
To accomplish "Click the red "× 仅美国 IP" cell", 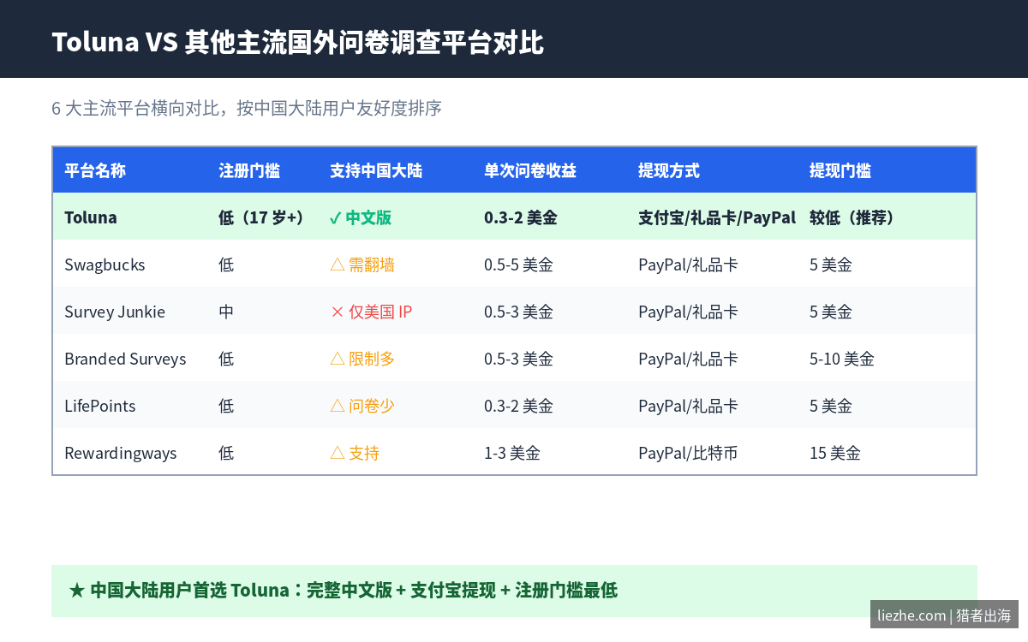I will click(371, 312).
